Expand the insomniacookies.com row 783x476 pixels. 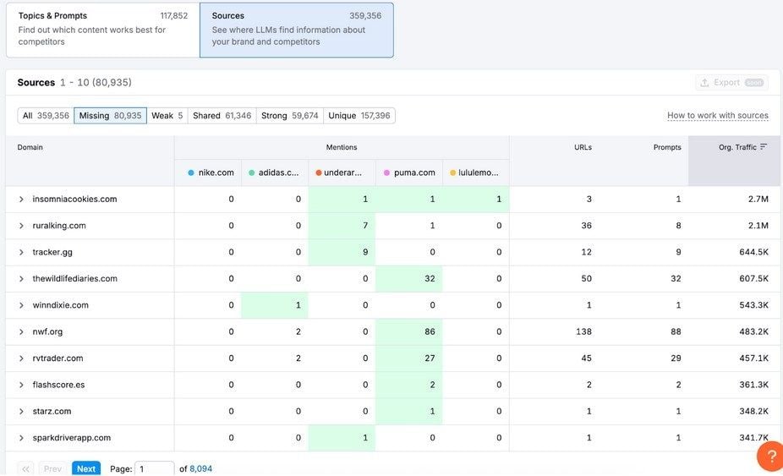pyautogui.click(x=21, y=199)
